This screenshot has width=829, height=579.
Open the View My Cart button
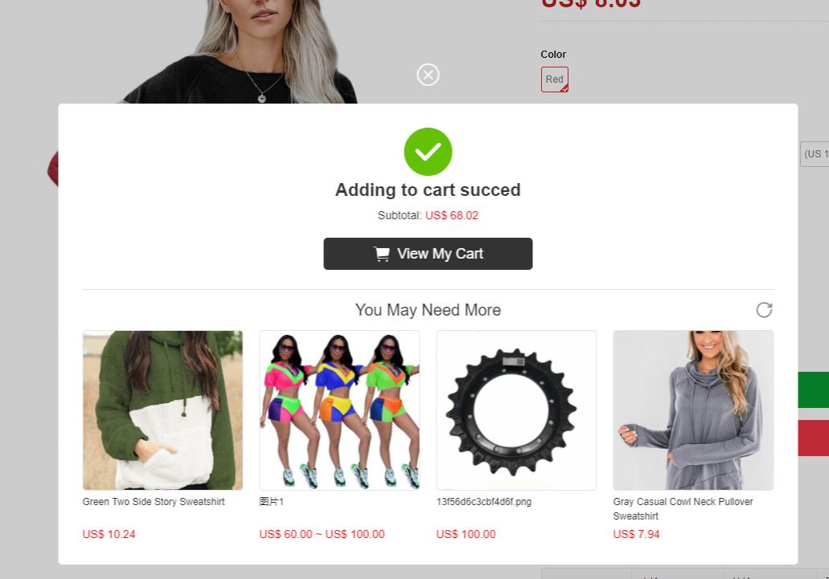(x=428, y=254)
